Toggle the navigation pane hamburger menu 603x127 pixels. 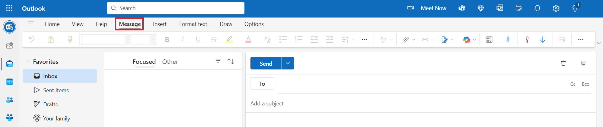coord(31,24)
